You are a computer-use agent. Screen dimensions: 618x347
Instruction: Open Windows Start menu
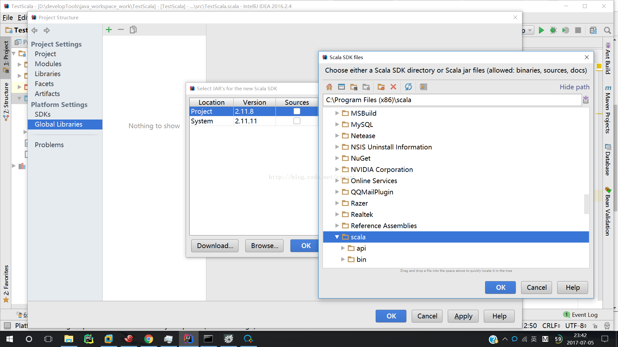tap(10, 339)
